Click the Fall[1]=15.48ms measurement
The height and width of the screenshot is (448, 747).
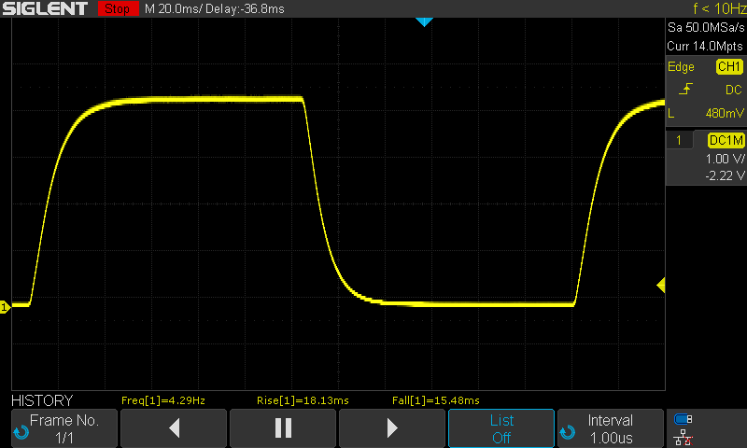click(436, 400)
